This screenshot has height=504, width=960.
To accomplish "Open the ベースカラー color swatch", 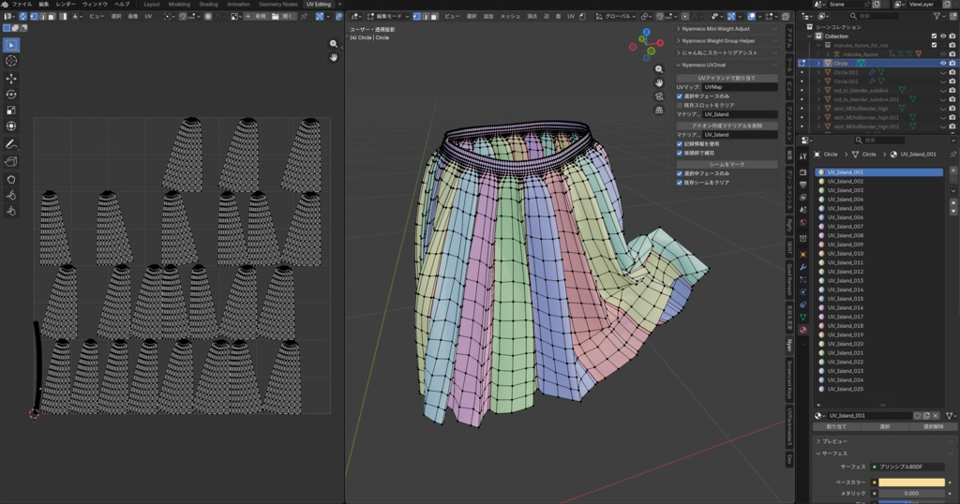I will [910, 482].
